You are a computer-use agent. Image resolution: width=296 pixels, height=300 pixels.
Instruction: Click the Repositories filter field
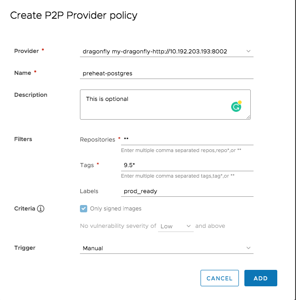tap(187, 139)
